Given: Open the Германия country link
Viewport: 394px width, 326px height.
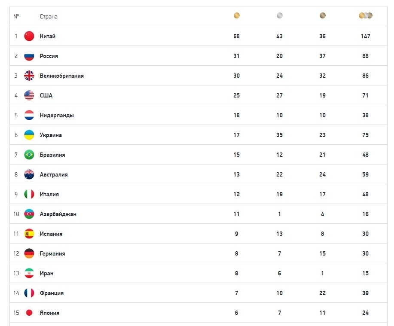Looking at the screenshot, I should tap(52, 253).
